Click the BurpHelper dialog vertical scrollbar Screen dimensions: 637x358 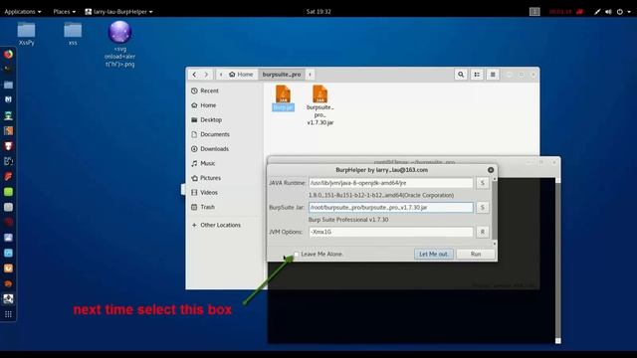(495, 211)
